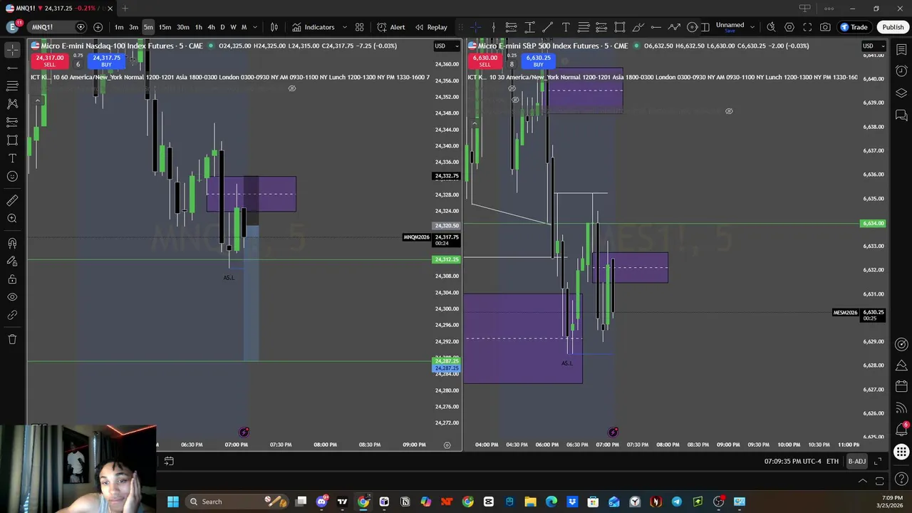
Task: Select the brush favorite tool in top toolbar
Action: pos(638,27)
